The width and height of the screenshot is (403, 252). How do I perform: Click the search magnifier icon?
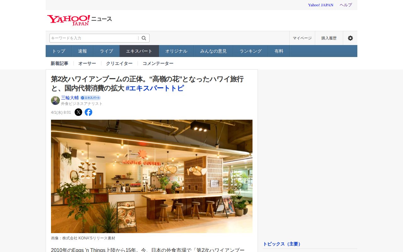pos(144,38)
